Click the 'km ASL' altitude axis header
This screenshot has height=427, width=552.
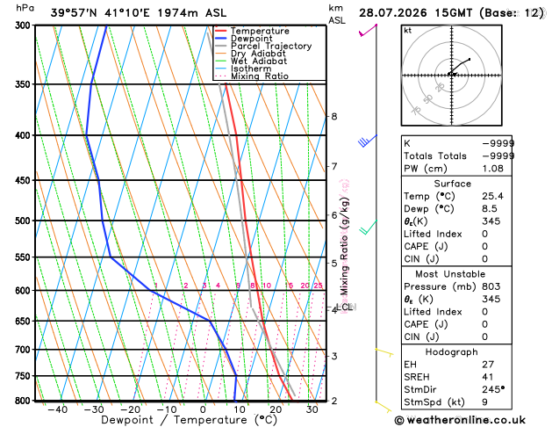point(337,14)
